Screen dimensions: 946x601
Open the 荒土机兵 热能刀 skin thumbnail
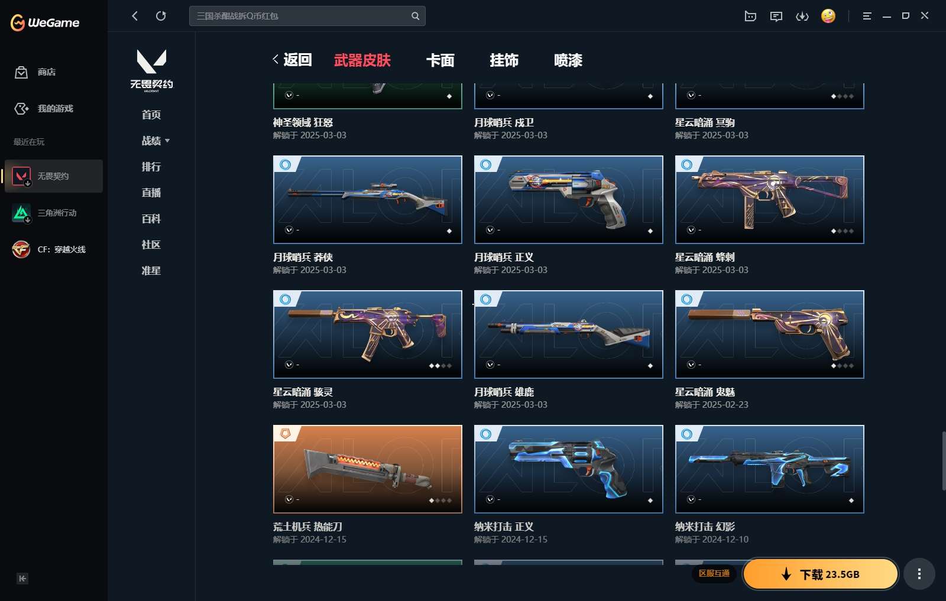tap(368, 469)
